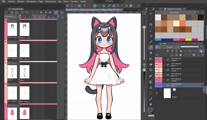This screenshot has width=207, height=120.
Task: Toggle visibility of Papel layer
Action: tap(157, 93)
